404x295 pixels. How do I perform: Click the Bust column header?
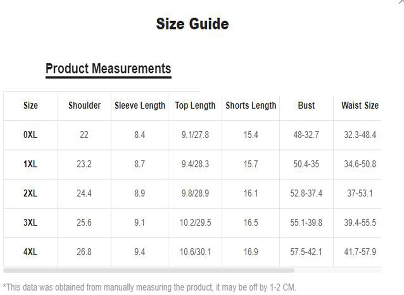306,105
